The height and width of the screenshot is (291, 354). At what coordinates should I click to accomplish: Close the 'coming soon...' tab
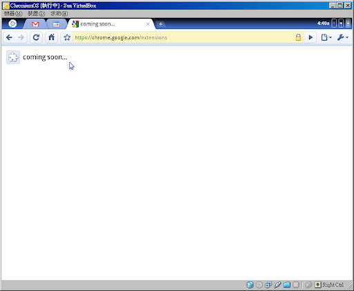click(148, 24)
